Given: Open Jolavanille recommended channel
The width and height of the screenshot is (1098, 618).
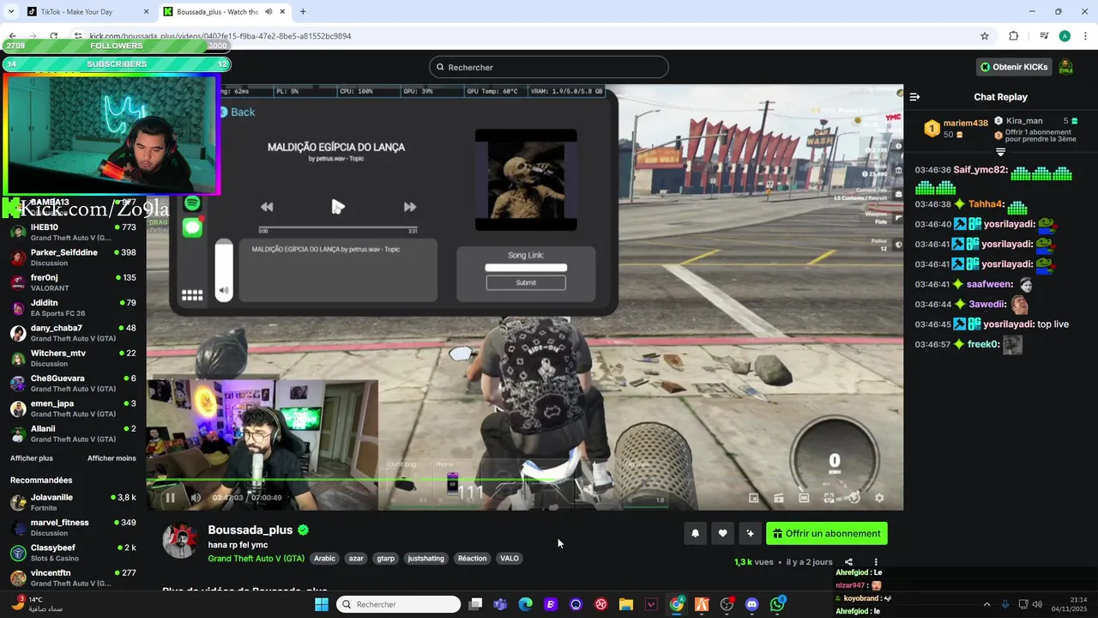Looking at the screenshot, I should tap(73, 502).
